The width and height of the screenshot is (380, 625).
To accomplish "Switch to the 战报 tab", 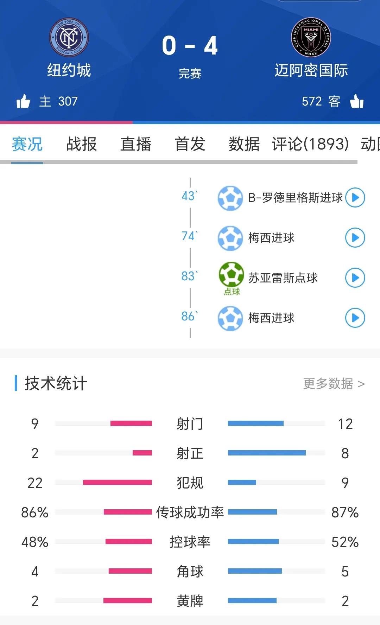I will click(x=81, y=144).
